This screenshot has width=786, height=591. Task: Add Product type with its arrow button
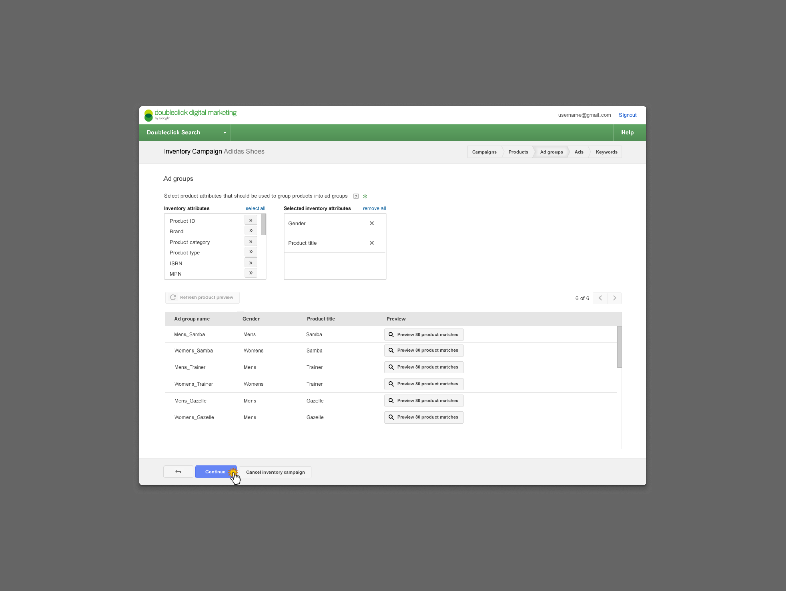pyautogui.click(x=250, y=252)
